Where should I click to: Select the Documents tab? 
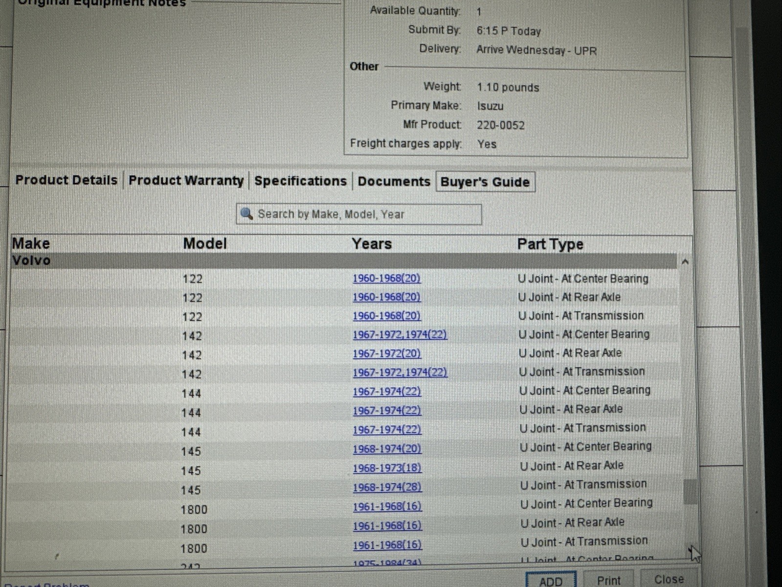coord(394,182)
